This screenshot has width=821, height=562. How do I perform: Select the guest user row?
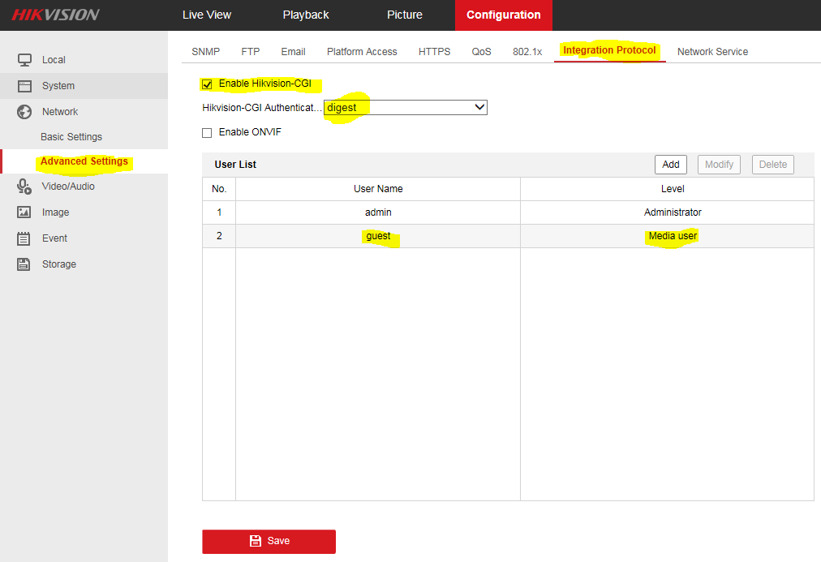pos(378,237)
